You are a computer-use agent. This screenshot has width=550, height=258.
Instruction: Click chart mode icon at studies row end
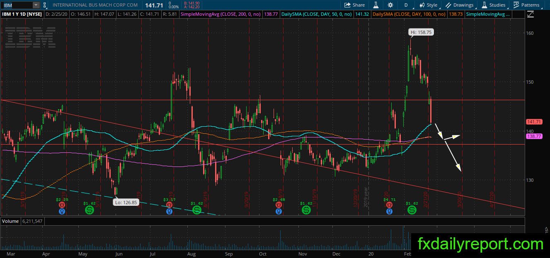[531, 14]
